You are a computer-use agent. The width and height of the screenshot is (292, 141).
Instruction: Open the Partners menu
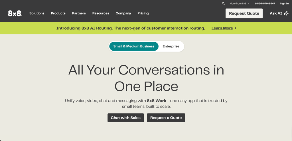[79, 13]
